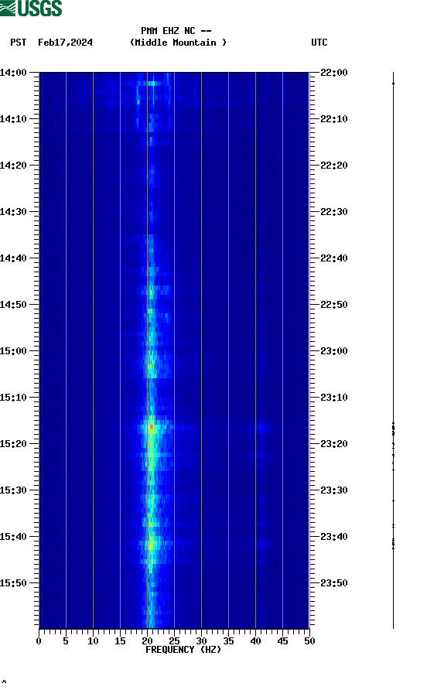Click the '23:00' UTC time label
427x690 pixels.
(x=333, y=351)
